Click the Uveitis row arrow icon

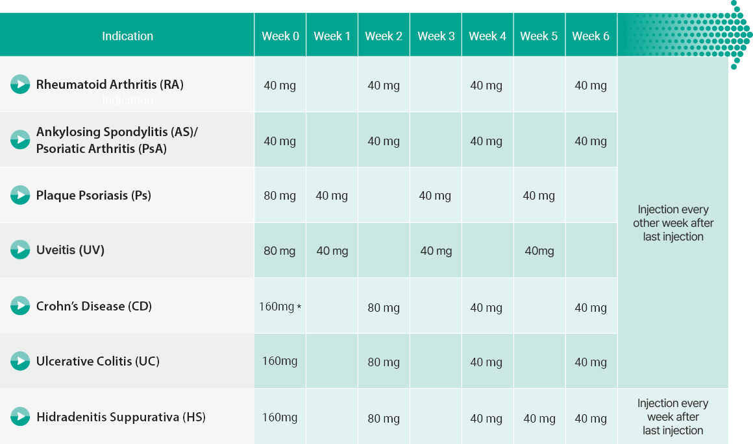tap(20, 250)
